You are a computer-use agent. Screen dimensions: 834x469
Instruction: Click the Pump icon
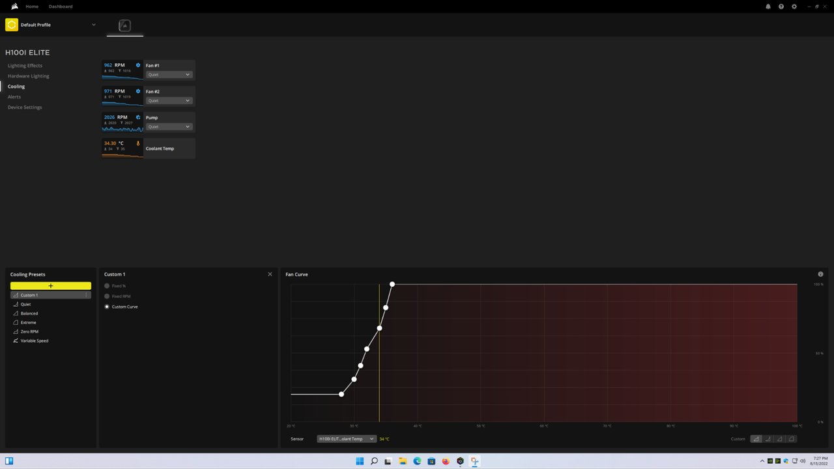pyautogui.click(x=138, y=117)
